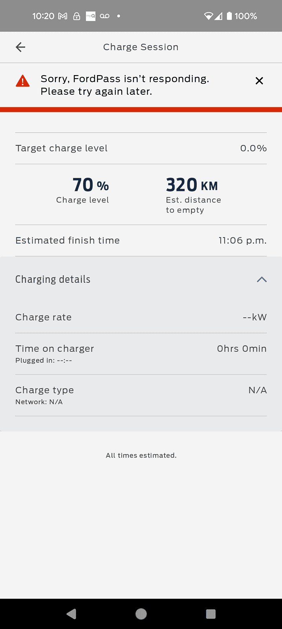Tap the Charging details header
Viewport: 282px width, 629px height.
click(x=53, y=280)
